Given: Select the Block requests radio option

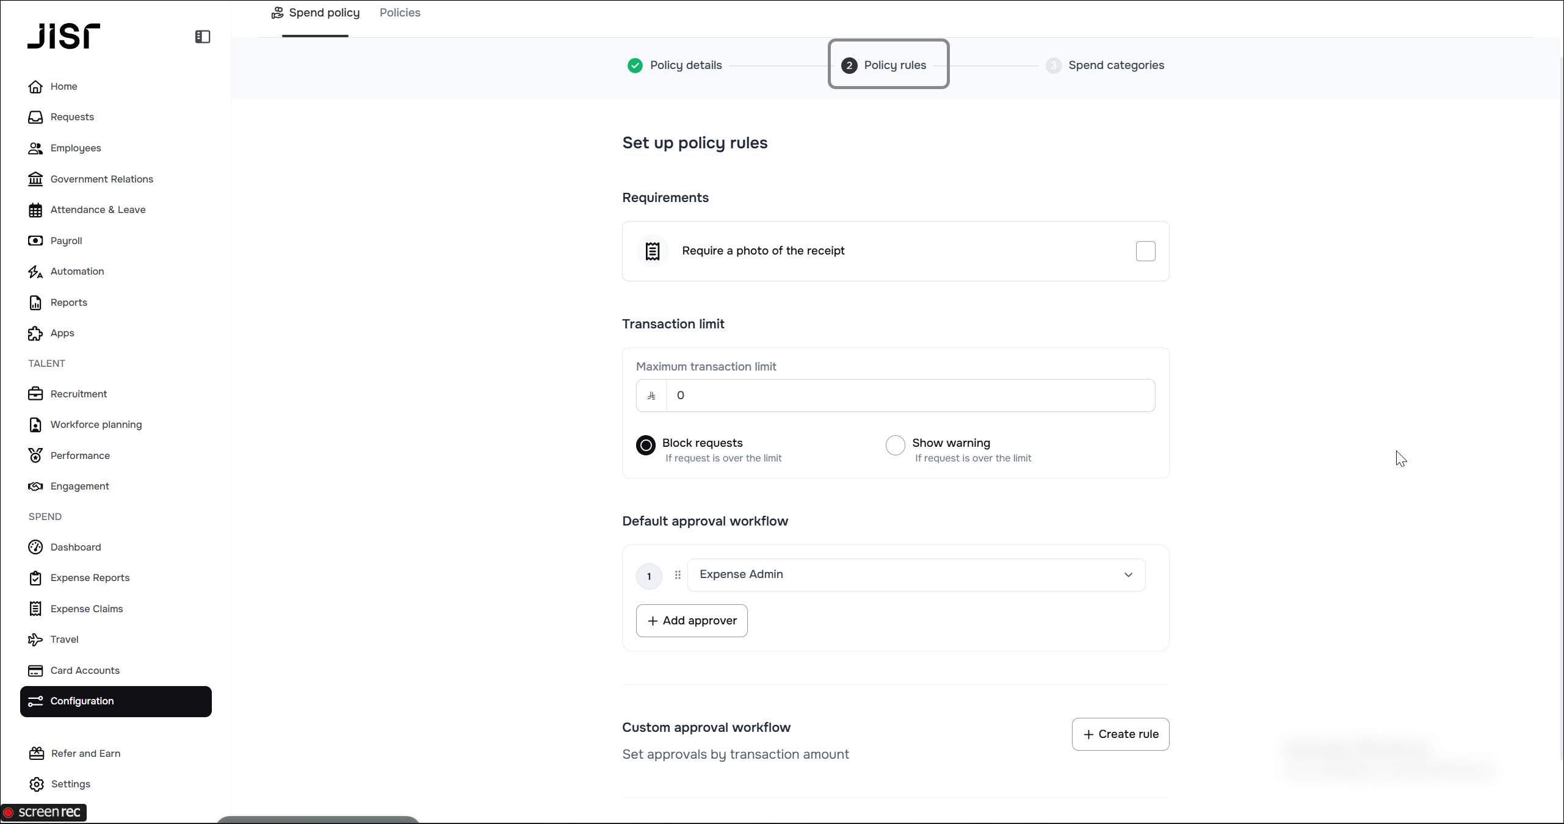Looking at the screenshot, I should coord(646,445).
